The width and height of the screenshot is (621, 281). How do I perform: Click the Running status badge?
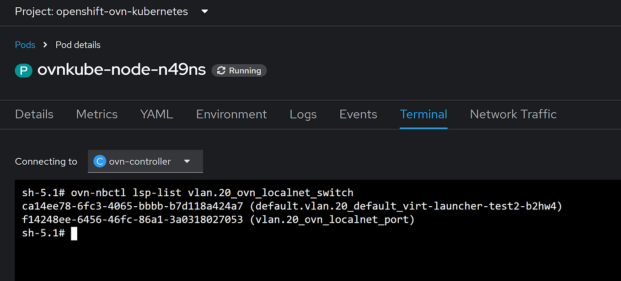point(239,70)
